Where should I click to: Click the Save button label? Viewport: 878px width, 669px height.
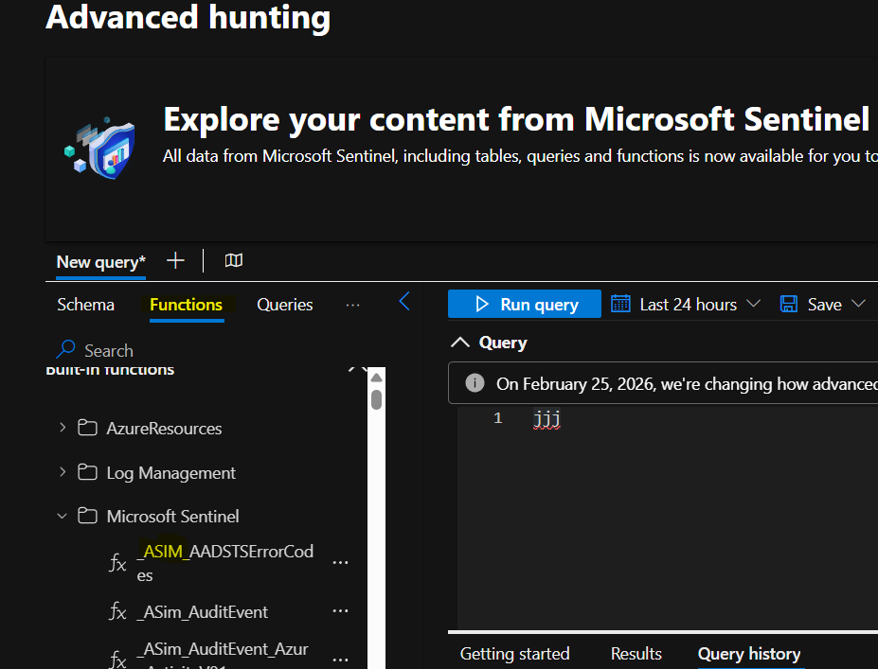coord(824,305)
